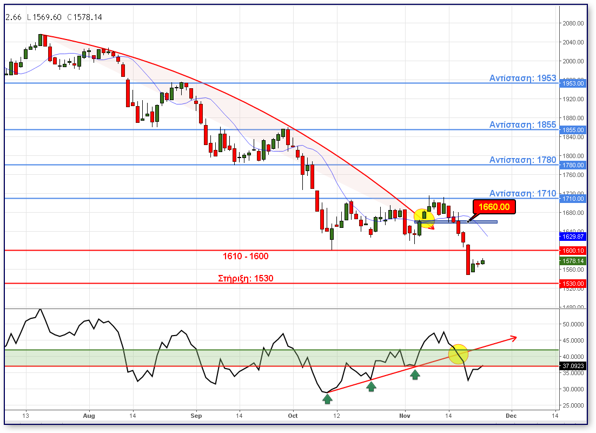Click the 40.0000 indicator axis label
596x433 pixels.
click(573, 357)
